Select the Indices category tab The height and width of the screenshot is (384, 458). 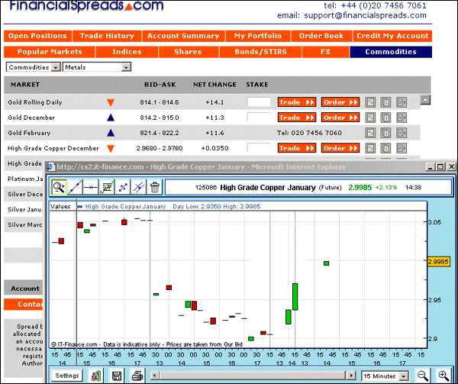point(127,52)
